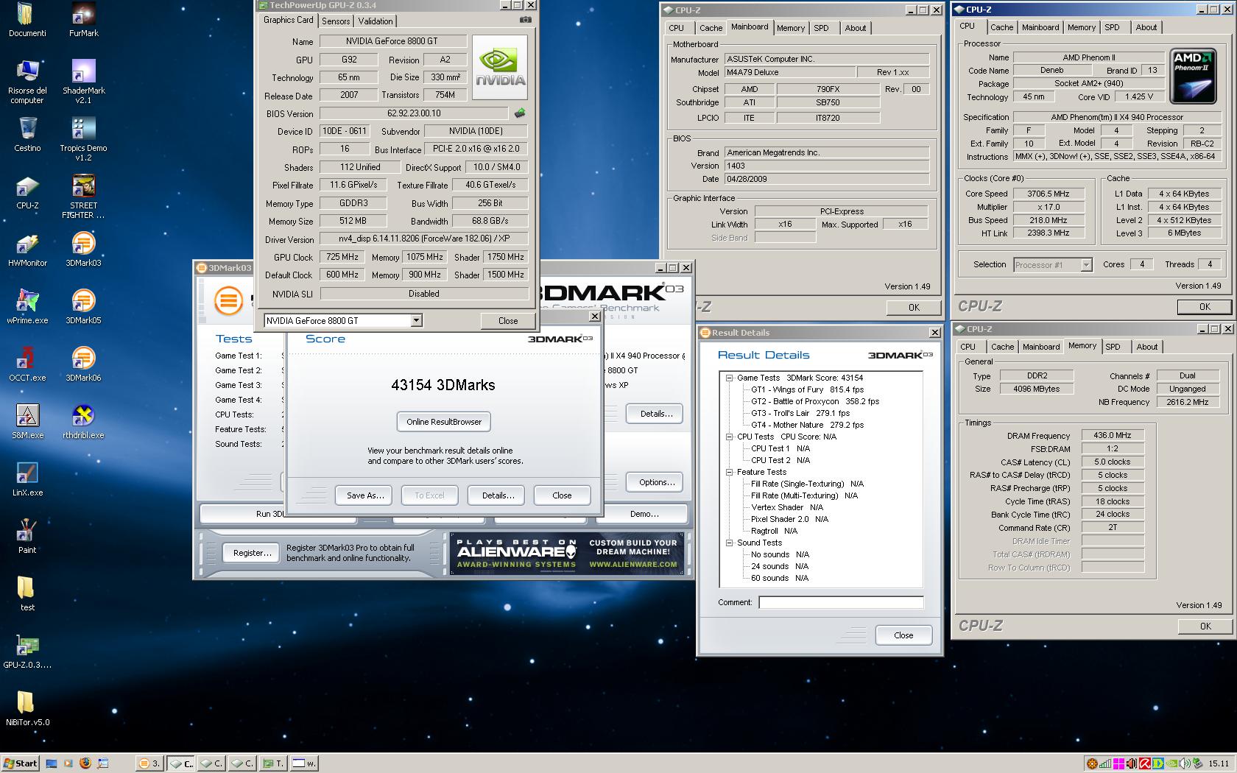Open the Mainboard tab in CPU CPU-Z window

[x=1040, y=27]
